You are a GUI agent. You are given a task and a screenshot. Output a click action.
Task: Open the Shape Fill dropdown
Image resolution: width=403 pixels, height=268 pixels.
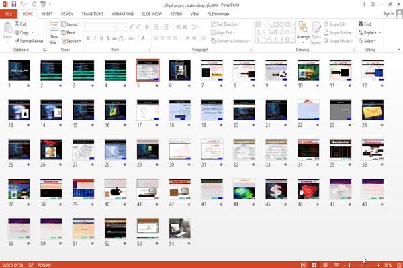pos(335,24)
